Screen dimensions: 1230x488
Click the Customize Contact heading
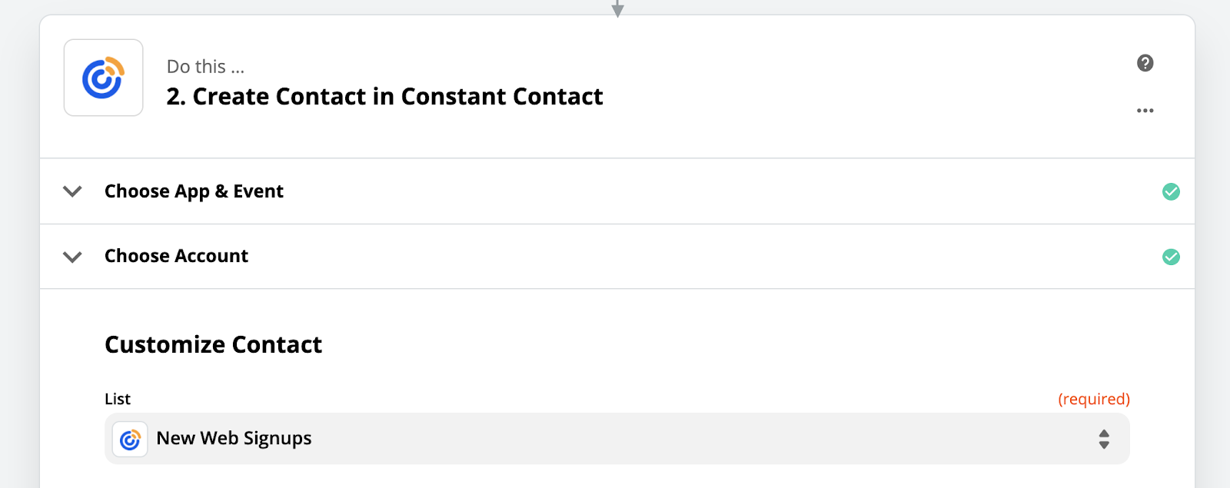tap(213, 344)
